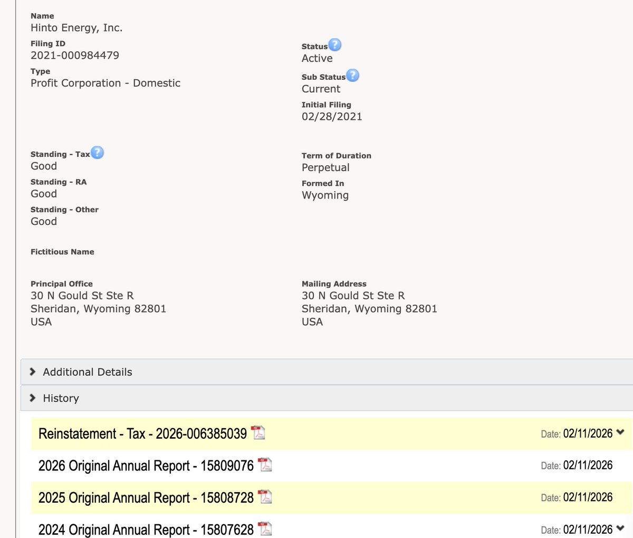Click the Term of Duration value Perpetual
The height and width of the screenshot is (538, 633).
point(325,167)
